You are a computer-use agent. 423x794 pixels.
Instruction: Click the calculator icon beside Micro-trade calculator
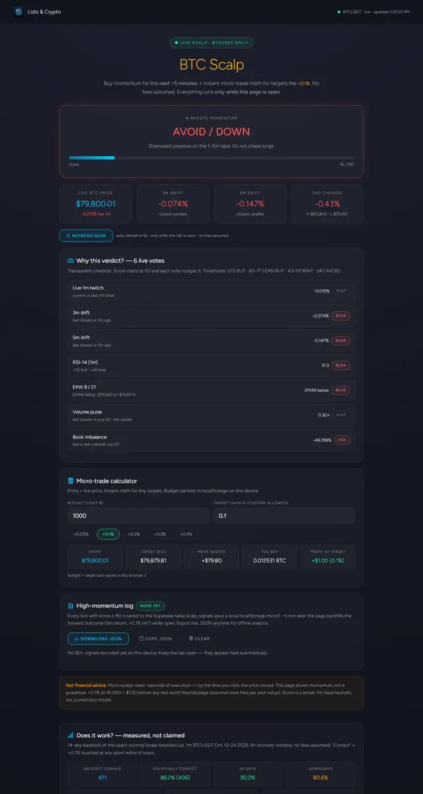71,480
